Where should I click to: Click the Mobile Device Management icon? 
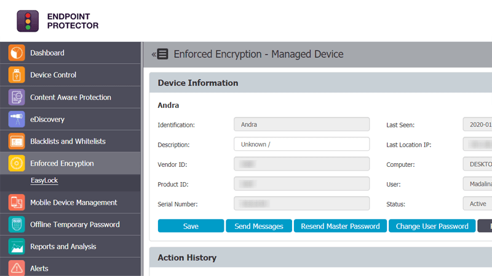[17, 202]
